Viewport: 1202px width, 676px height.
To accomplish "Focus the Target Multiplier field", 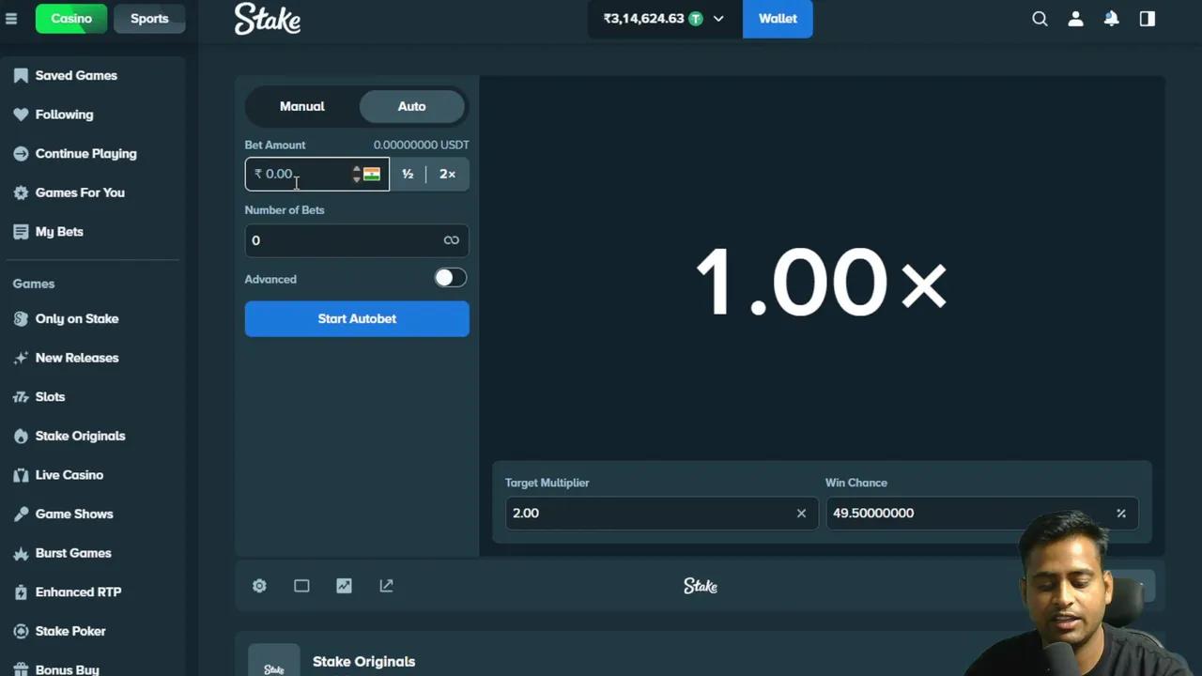I will tap(661, 513).
